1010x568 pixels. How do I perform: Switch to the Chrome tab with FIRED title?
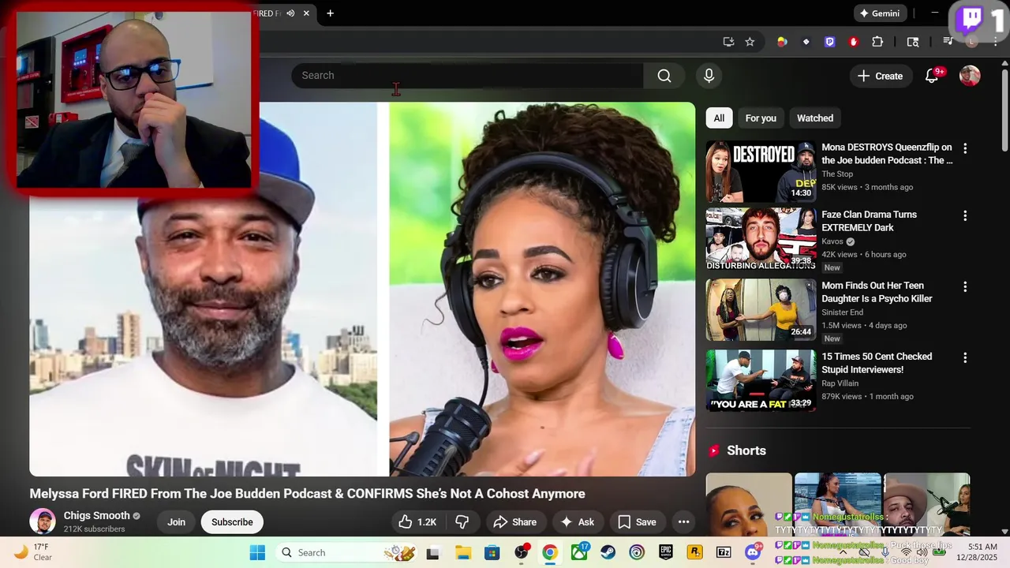click(x=267, y=13)
